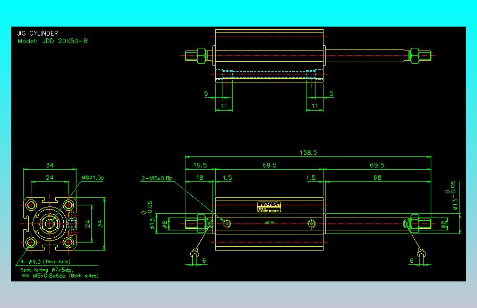Select the 19.5 dimension text

coord(200,165)
